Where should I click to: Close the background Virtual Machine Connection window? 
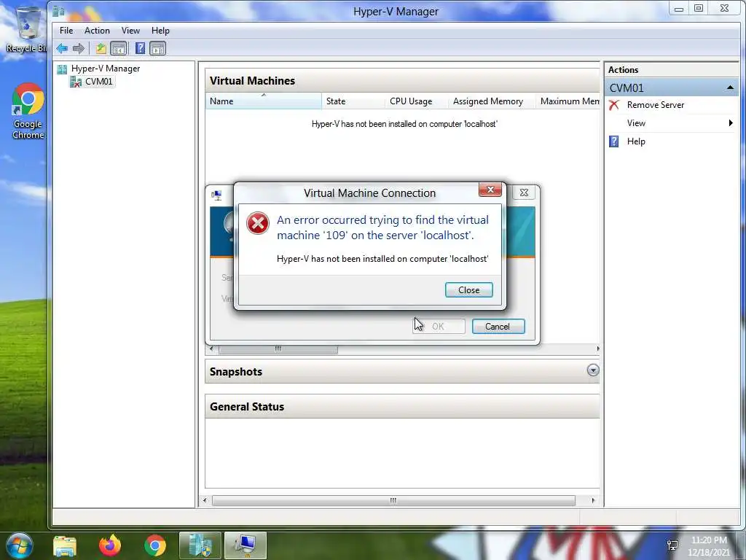point(524,192)
